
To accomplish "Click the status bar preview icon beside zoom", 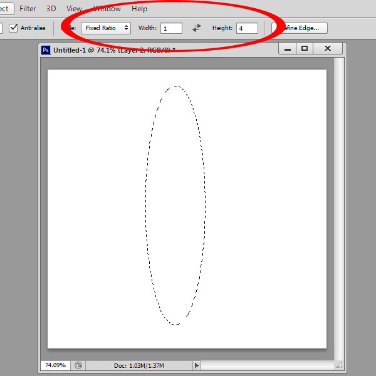I will tap(78, 365).
